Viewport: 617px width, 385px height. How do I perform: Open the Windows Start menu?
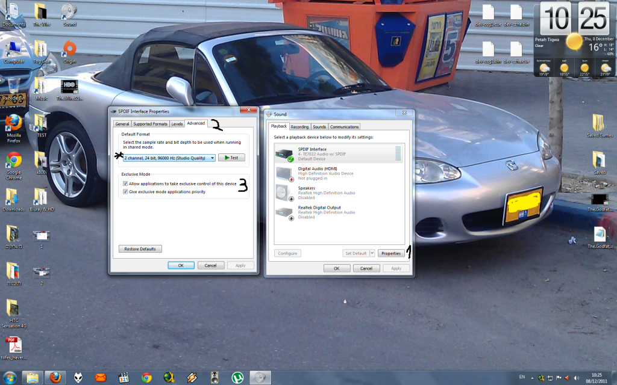pyautogui.click(x=10, y=378)
